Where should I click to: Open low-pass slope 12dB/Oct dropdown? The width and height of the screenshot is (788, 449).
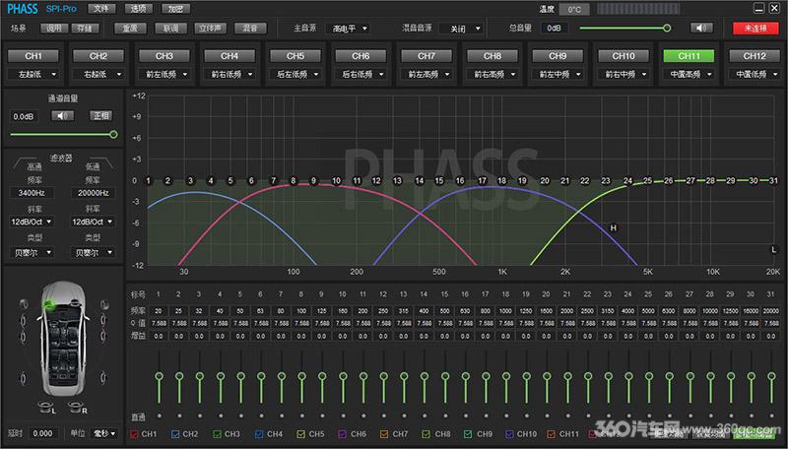click(93, 222)
